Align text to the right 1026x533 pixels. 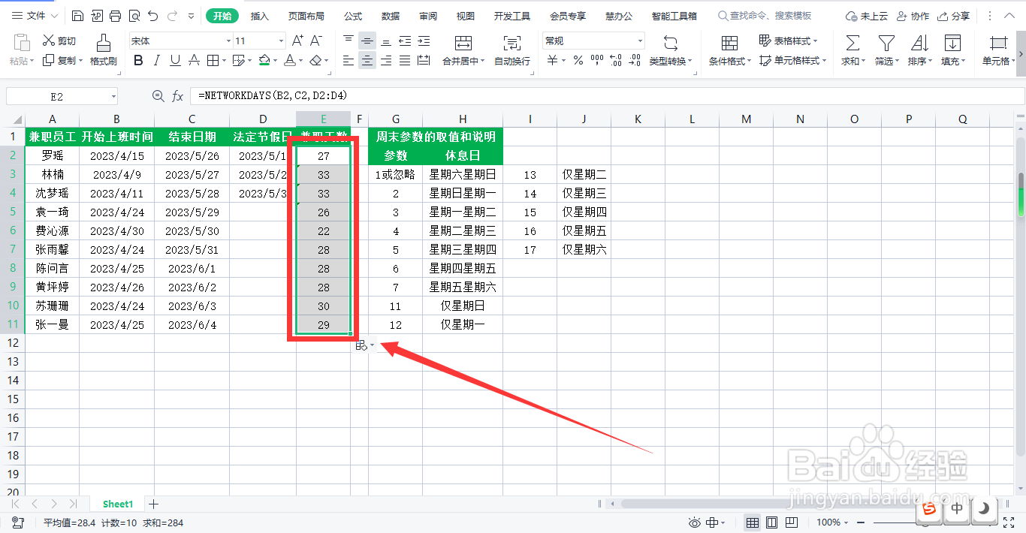[386, 61]
